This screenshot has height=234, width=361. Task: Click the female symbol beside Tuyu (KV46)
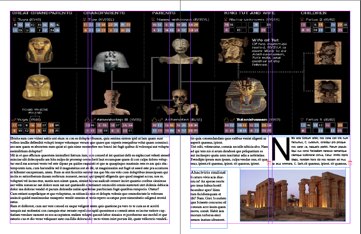point(14,19)
